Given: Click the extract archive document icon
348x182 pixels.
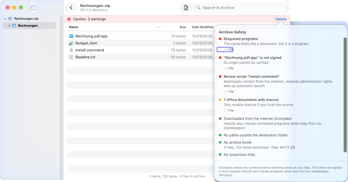Looking at the screenshot, I should pos(186,8).
